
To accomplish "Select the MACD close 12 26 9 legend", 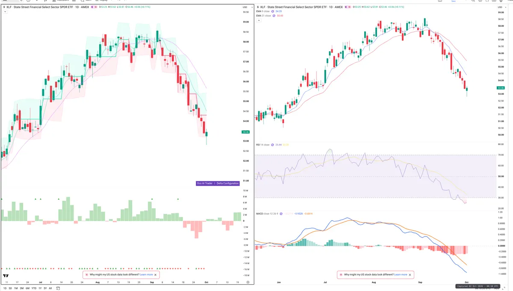I will tap(267, 214).
